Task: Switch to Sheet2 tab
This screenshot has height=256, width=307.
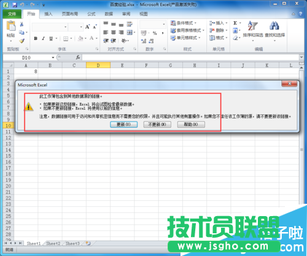Action: [x=53, y=244]
